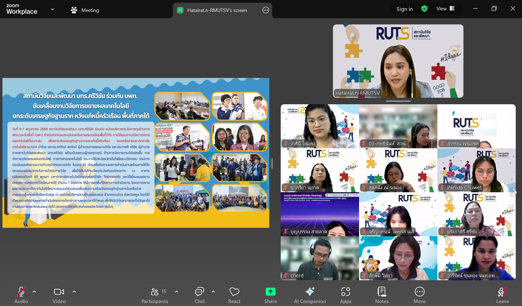This screenshot has width=522, height=306.
Task: Expand the chat options arrow
Action: coord(213,292)
